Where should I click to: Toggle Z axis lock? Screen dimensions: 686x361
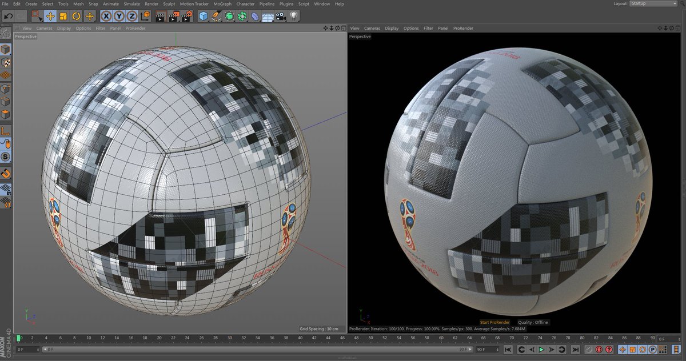point(133,16)
